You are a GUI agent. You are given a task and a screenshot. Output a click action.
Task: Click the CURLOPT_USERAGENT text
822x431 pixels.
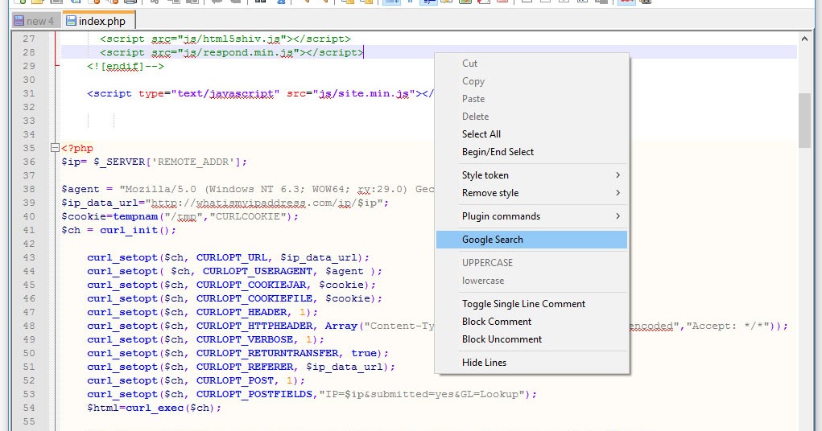pyautogui.click(x=258, y=271)
